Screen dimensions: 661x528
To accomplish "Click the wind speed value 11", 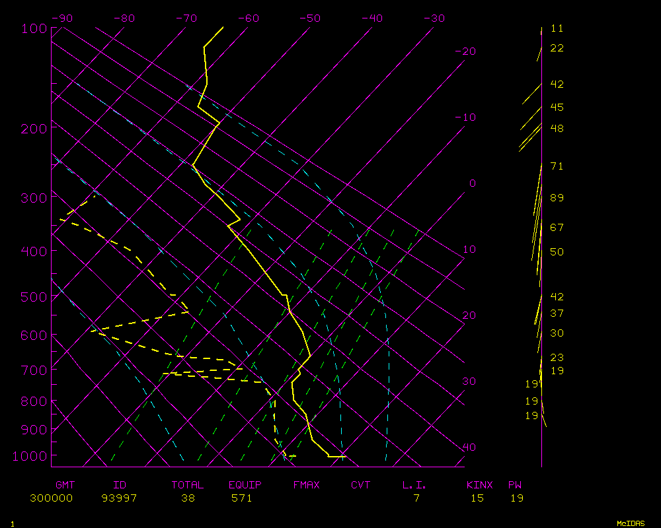I will [x=557, y=28].
